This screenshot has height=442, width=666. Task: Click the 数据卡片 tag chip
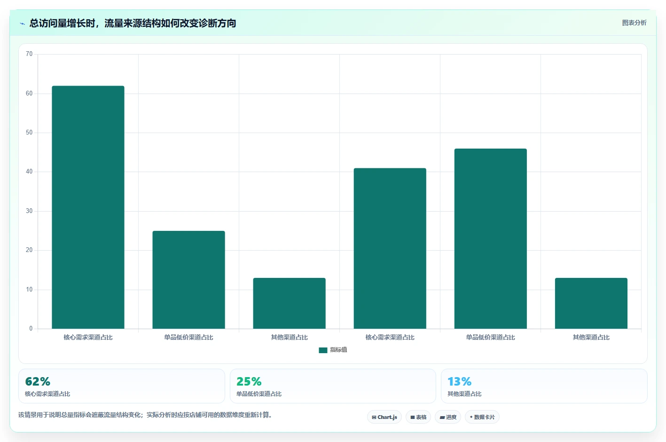(x=482, y=417)
